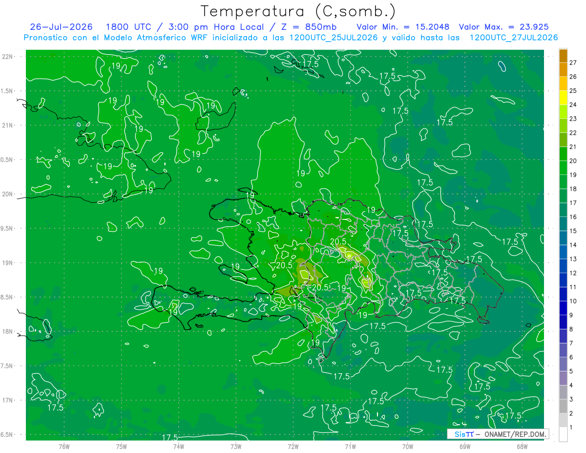Click the color scale label "20"

(x=573, y=161)
